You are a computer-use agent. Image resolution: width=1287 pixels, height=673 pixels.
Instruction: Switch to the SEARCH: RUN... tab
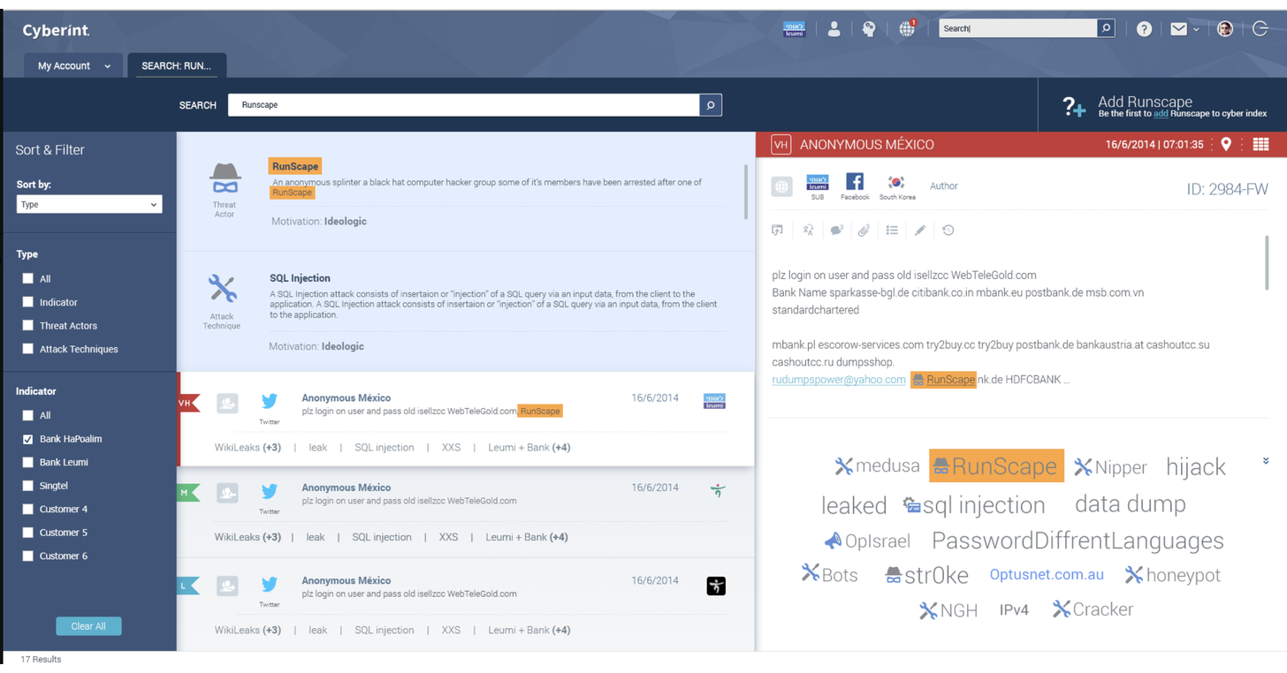(x=177, y=65)
